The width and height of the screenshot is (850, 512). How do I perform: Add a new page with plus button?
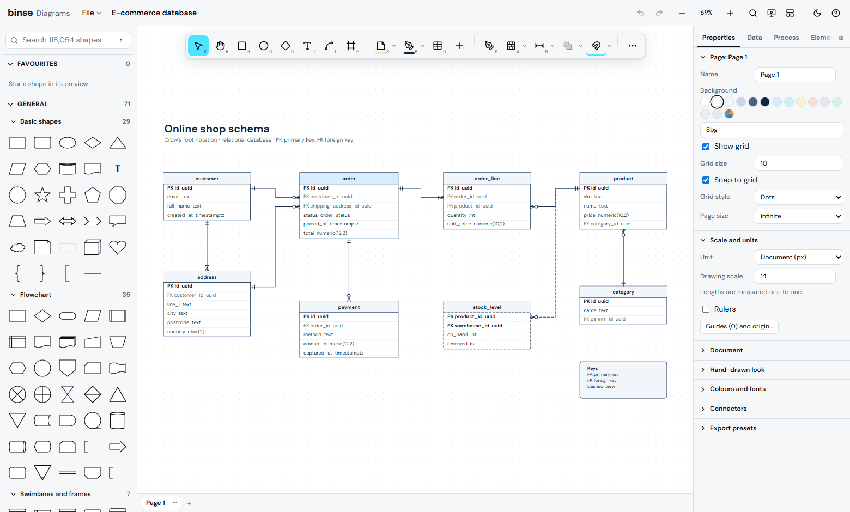(189, 503)
